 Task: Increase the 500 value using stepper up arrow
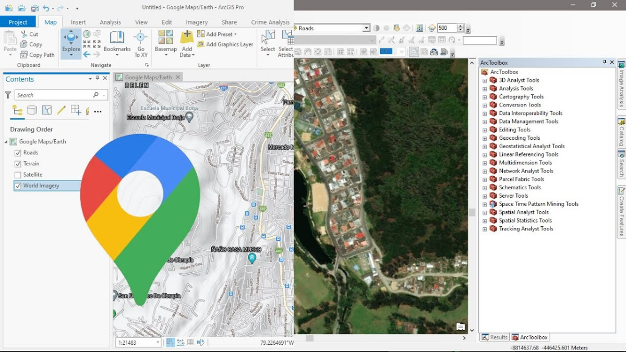(x=461, y=26)
